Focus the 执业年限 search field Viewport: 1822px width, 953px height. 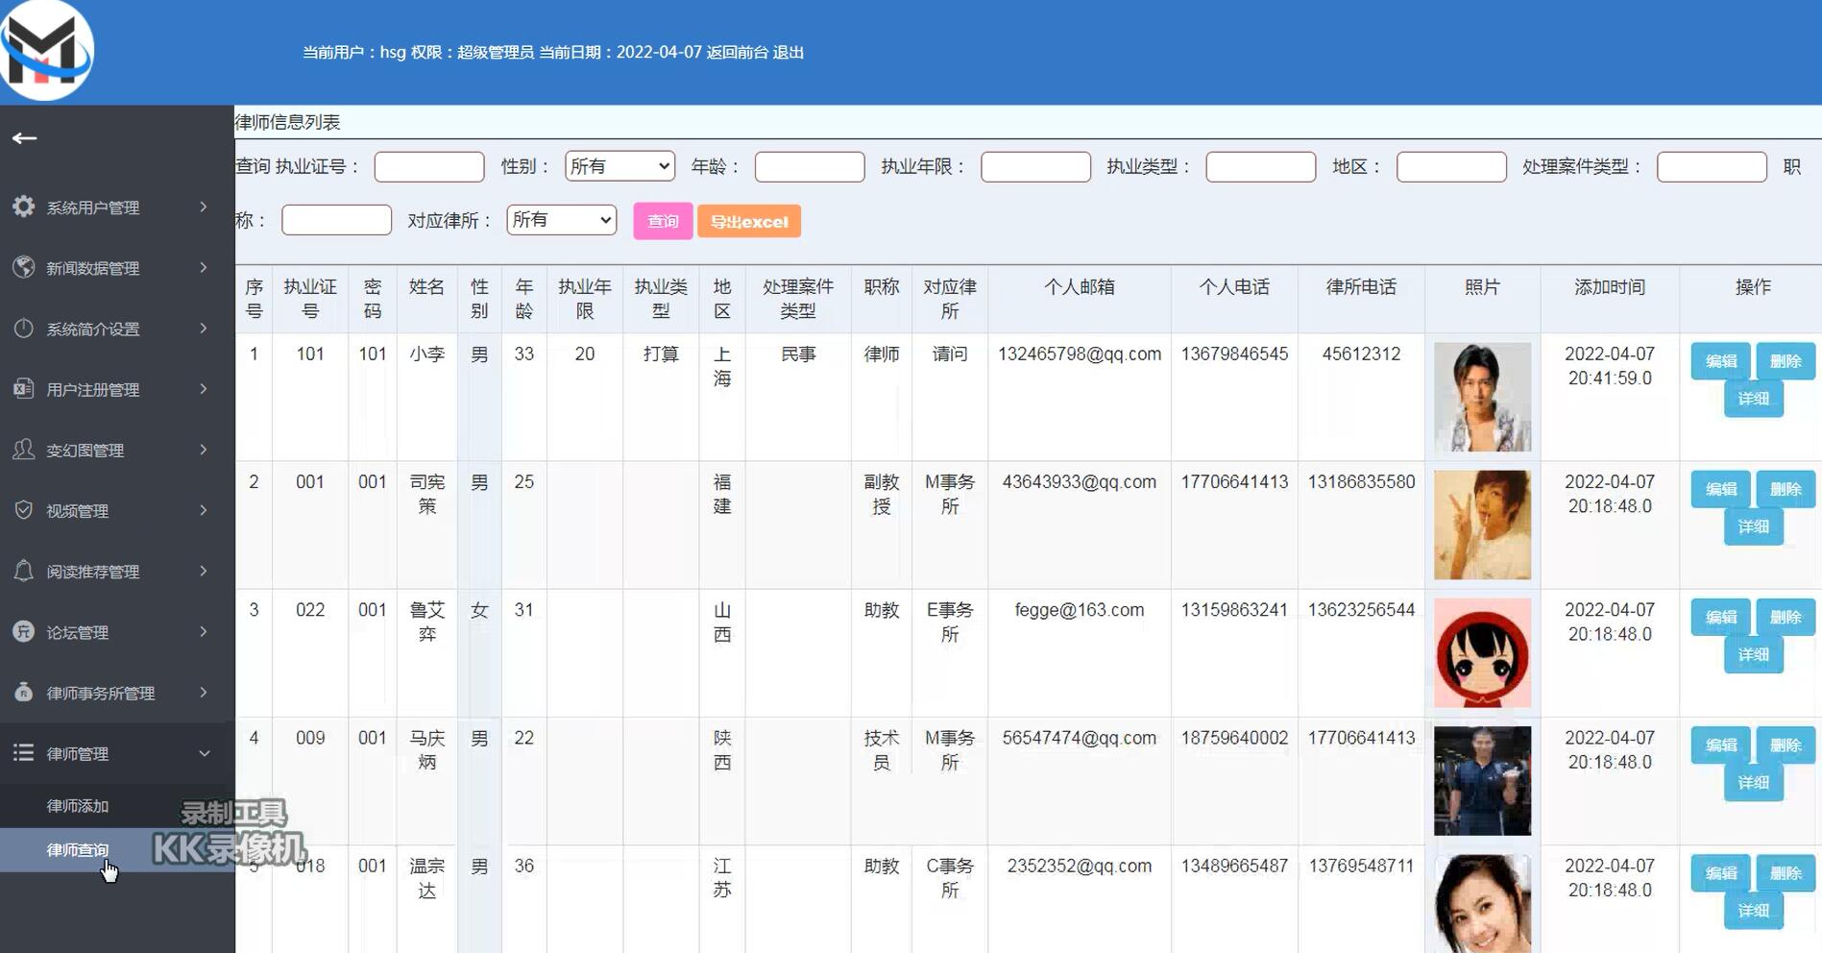click(1035, 166)
